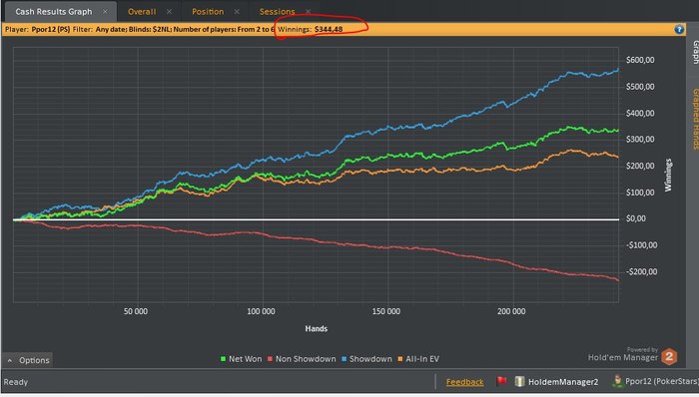This screenshot has width=699, height=397.
Task: Click the Ppor12 (PokerStars) status entry
Action: pos(661,381)
